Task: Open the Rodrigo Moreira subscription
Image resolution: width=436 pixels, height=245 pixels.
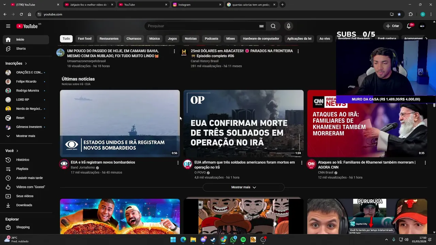Action: [x=26, y=91]
